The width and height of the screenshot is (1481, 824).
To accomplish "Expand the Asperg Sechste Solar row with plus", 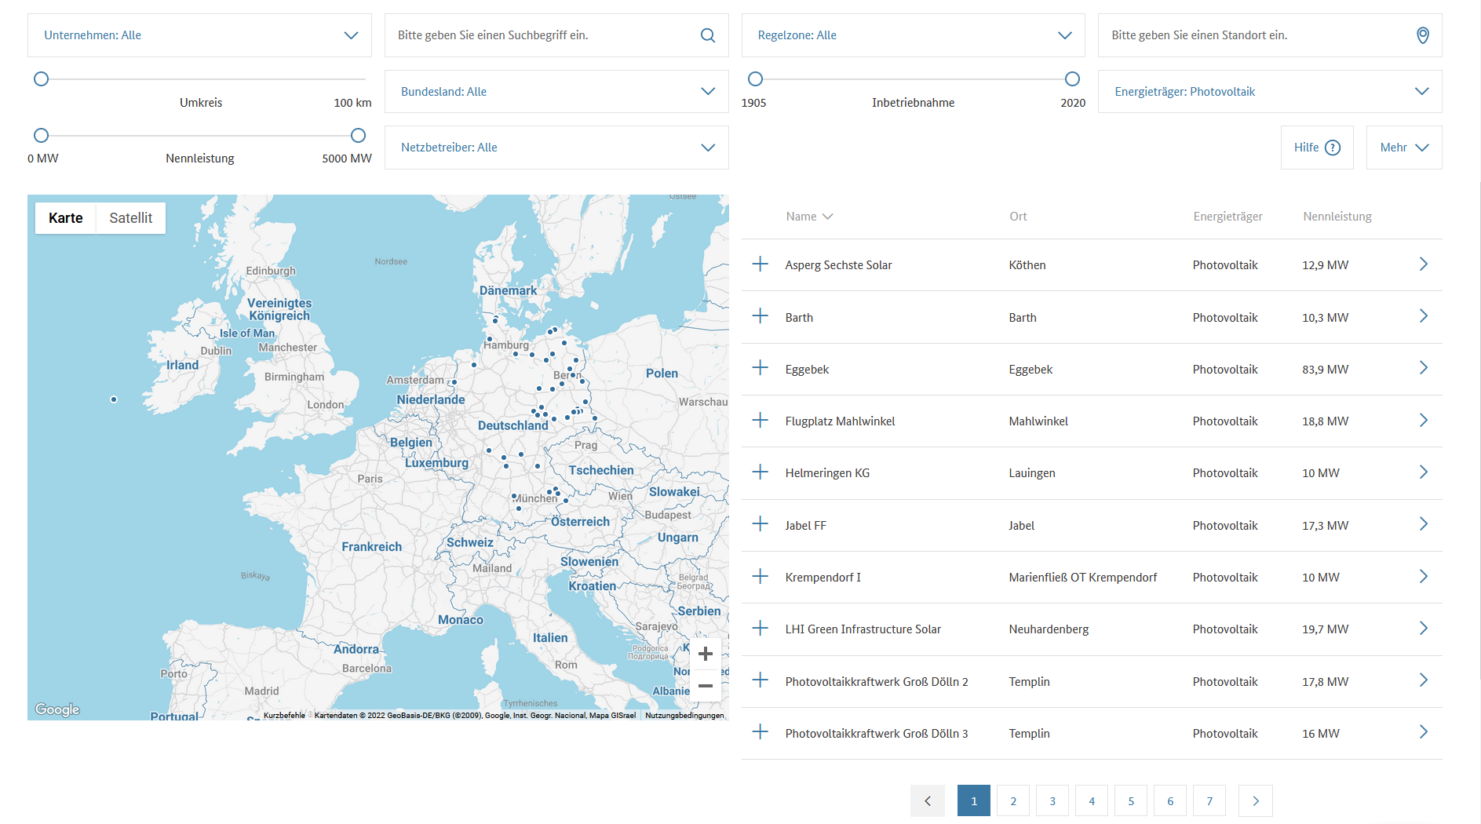I will pos(760,264).
